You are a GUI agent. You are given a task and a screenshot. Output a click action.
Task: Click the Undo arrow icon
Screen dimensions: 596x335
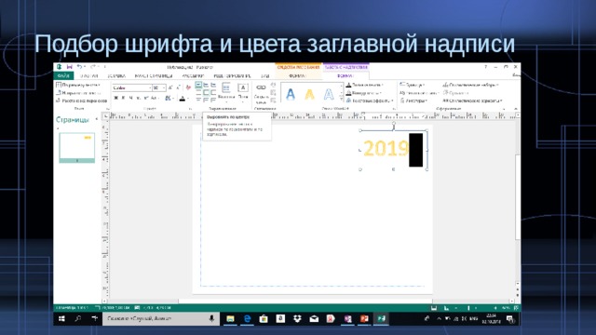coord(79,67)
